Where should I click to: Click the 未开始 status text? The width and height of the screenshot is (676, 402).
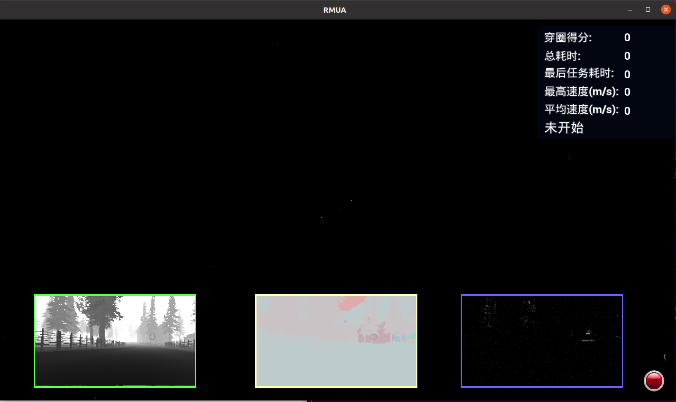click(x=563, y=128)
